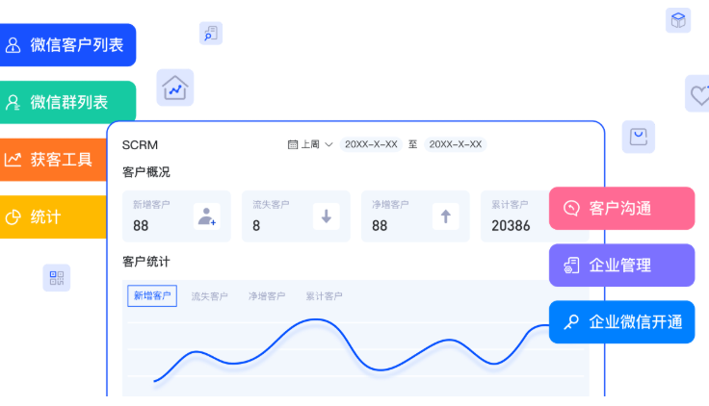Click the house chart floating icon
709x406 pixels.
(x=175, y=88)
